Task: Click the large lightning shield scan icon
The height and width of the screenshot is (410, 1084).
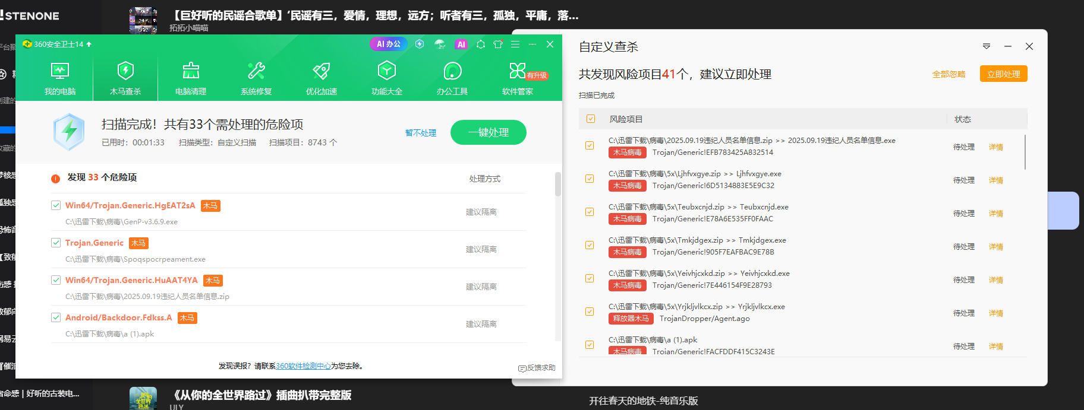Action: [69, 132]
